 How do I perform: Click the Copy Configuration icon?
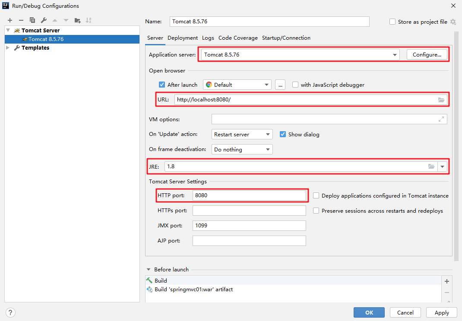[x=32, y=20]
